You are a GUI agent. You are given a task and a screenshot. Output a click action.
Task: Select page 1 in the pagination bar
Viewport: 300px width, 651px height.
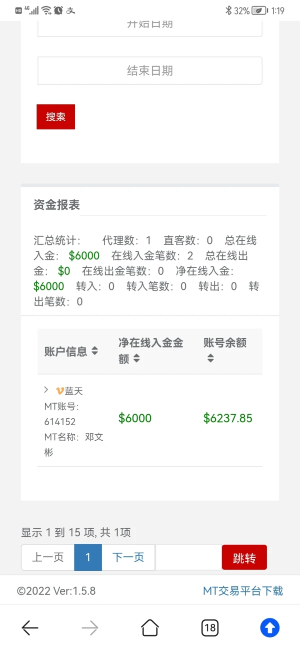coord(88,557)
